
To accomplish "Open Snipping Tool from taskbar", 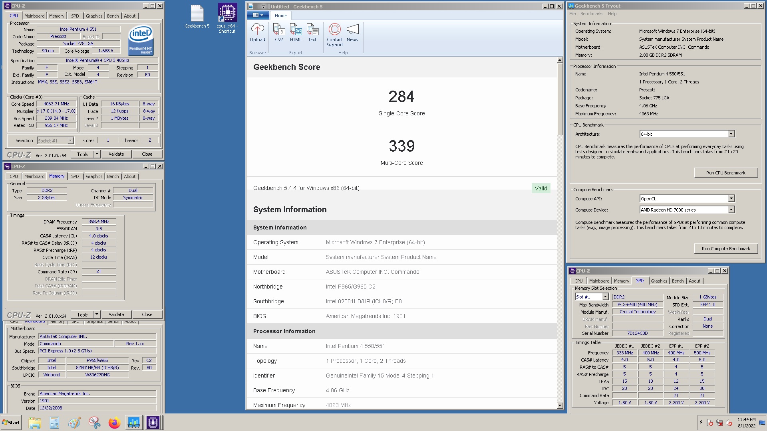I will coord(95,423).
